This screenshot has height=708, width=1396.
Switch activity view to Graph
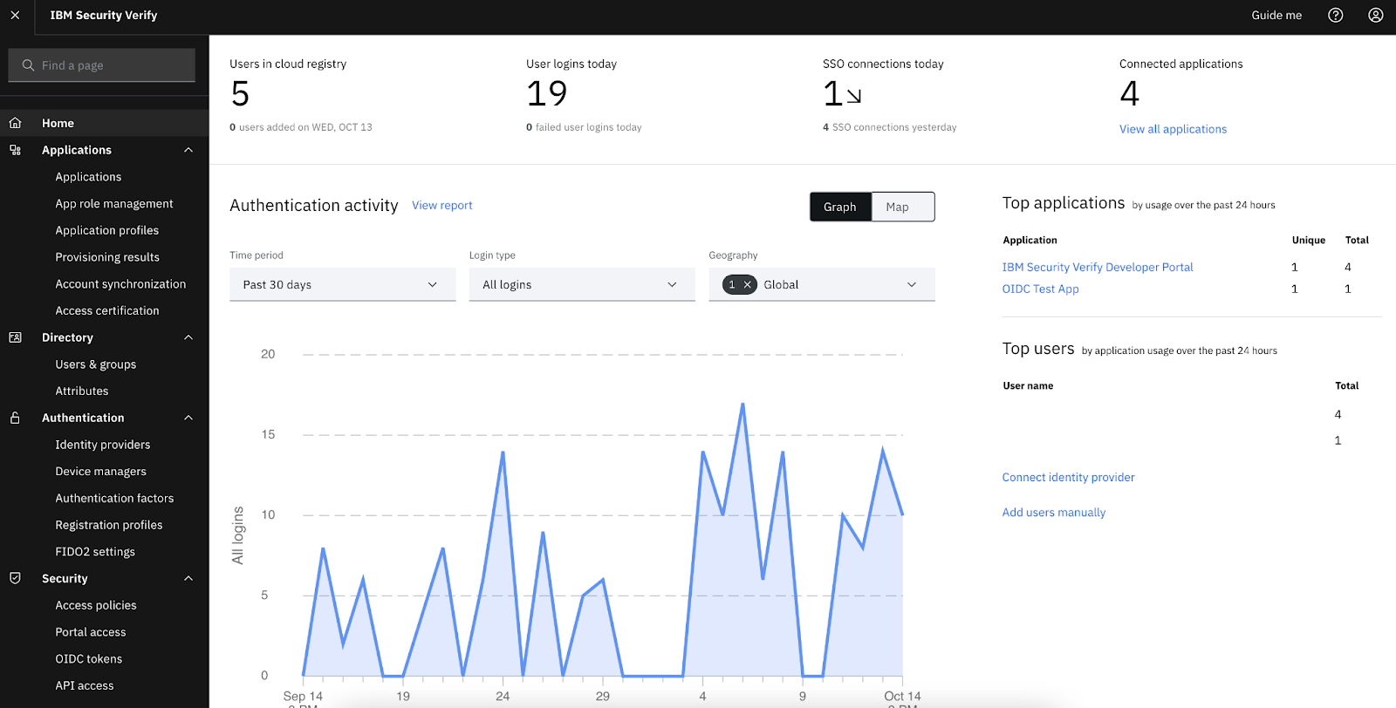(840, 207)
